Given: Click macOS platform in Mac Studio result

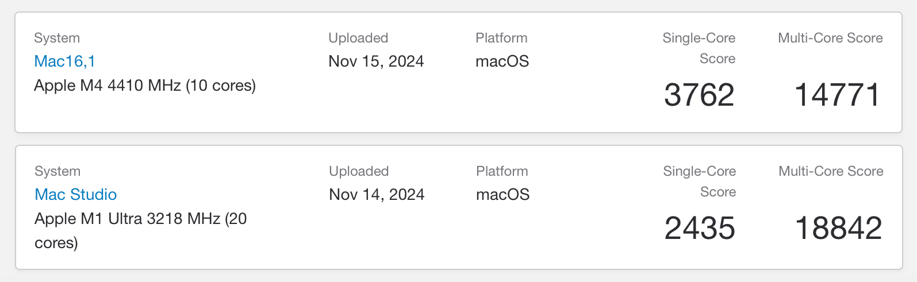Looking at the screenshot, I should click(x=502, y=195).
